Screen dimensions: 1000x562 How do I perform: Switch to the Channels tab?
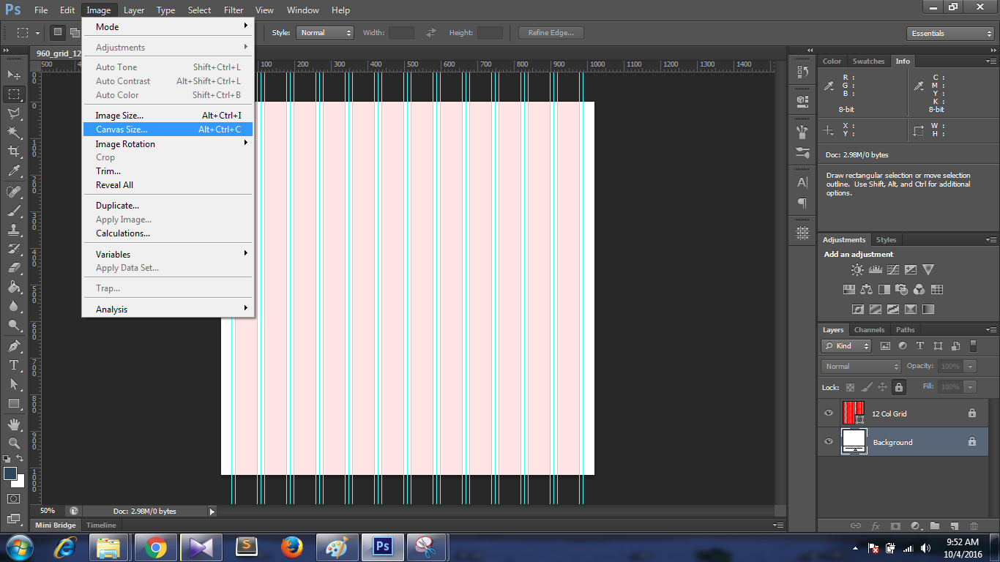coord(869,329)
